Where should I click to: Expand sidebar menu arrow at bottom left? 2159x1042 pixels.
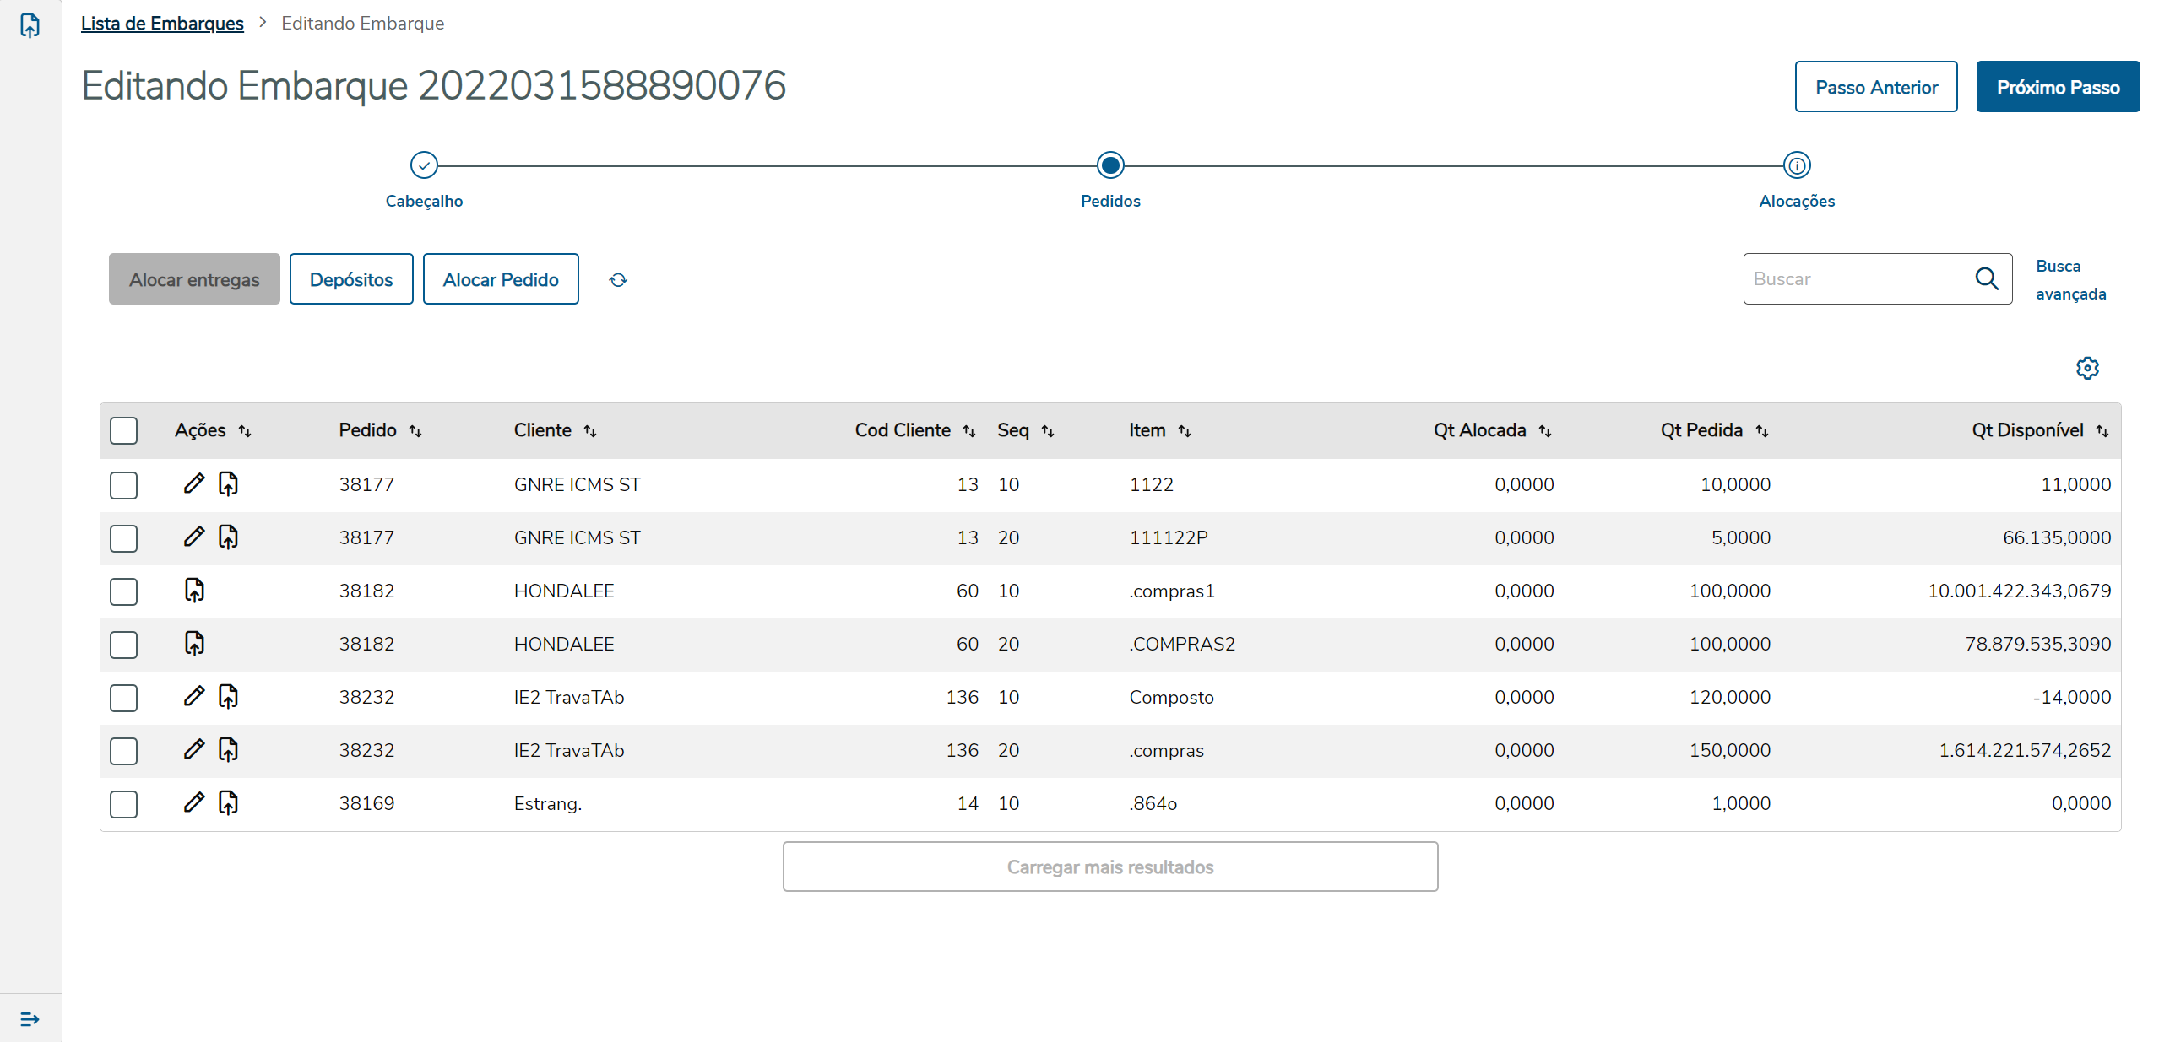[30, 1018]
